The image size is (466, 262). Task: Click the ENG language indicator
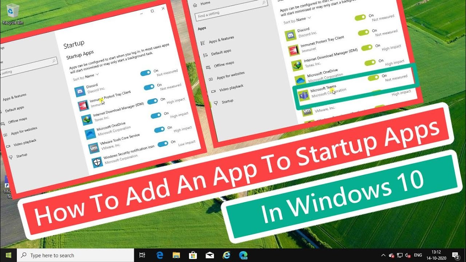418,255
